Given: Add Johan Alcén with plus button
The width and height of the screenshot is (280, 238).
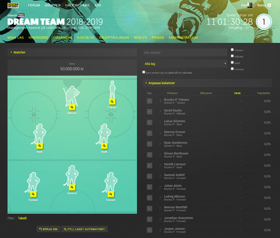Looking at the screenshot, I should pyautogui.click(x=149, y=187).
